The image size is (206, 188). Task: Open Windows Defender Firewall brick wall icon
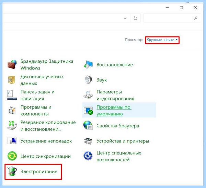point(12,64)
